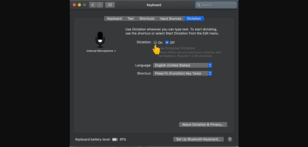Close the Keyboard preferences window
Image resolution: width=308 pixels, height=147 pixels.
[x=74, y=5]
